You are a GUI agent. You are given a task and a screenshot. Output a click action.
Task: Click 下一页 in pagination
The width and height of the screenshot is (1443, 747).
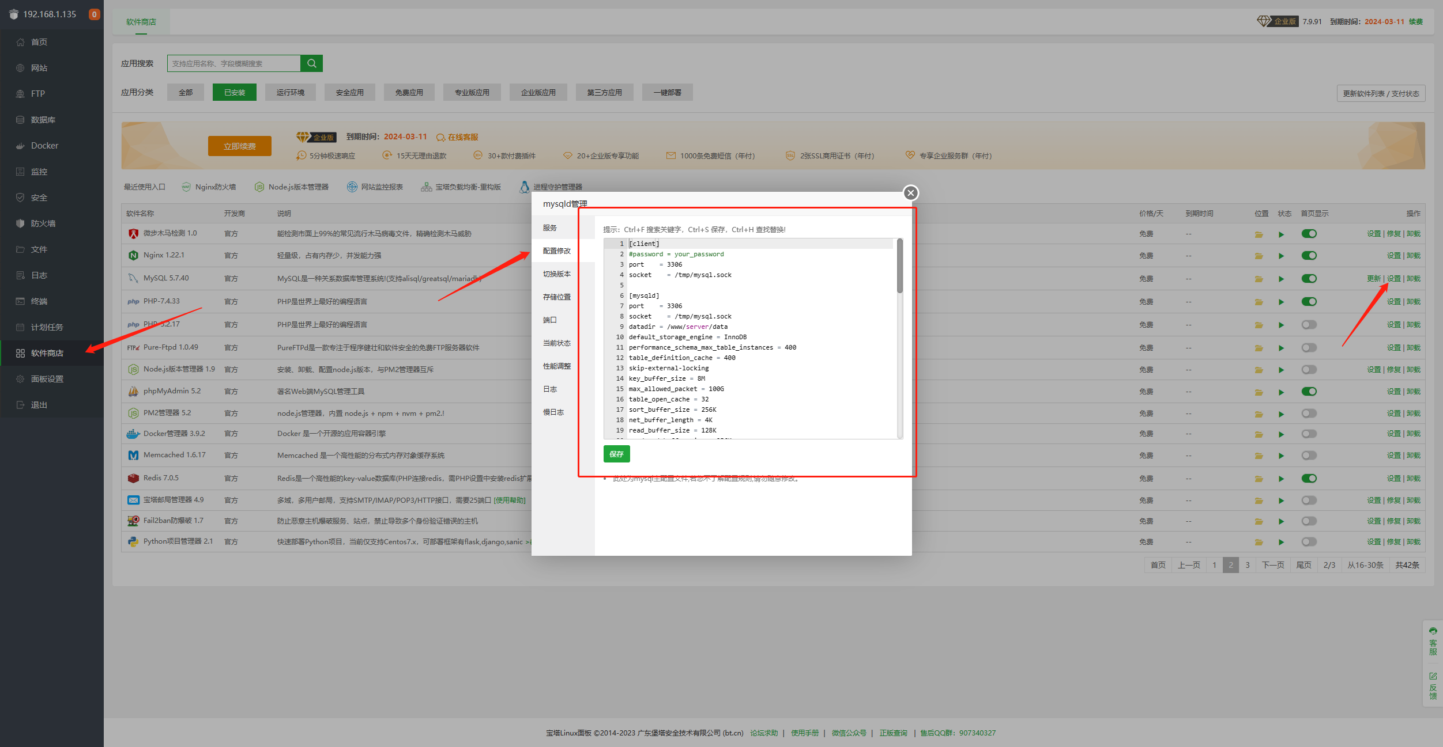1273,565
